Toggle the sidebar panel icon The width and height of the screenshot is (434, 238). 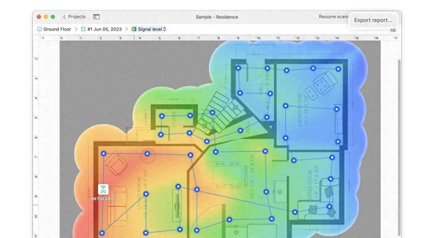(96, 17)
